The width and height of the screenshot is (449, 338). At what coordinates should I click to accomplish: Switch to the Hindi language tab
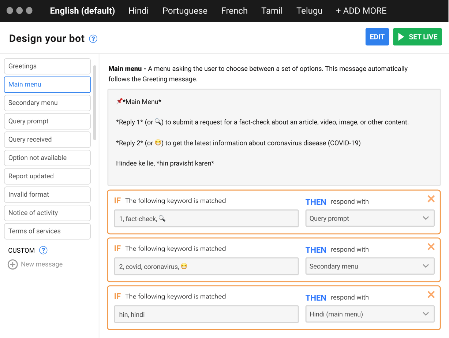[139, 11]
